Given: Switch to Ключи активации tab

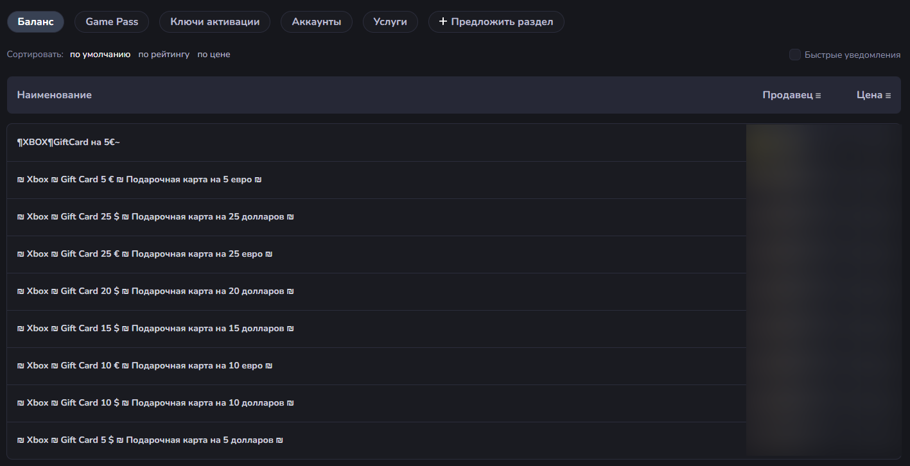Looking at the screenshot, I should pyautogui.click(x=215, y=22).
